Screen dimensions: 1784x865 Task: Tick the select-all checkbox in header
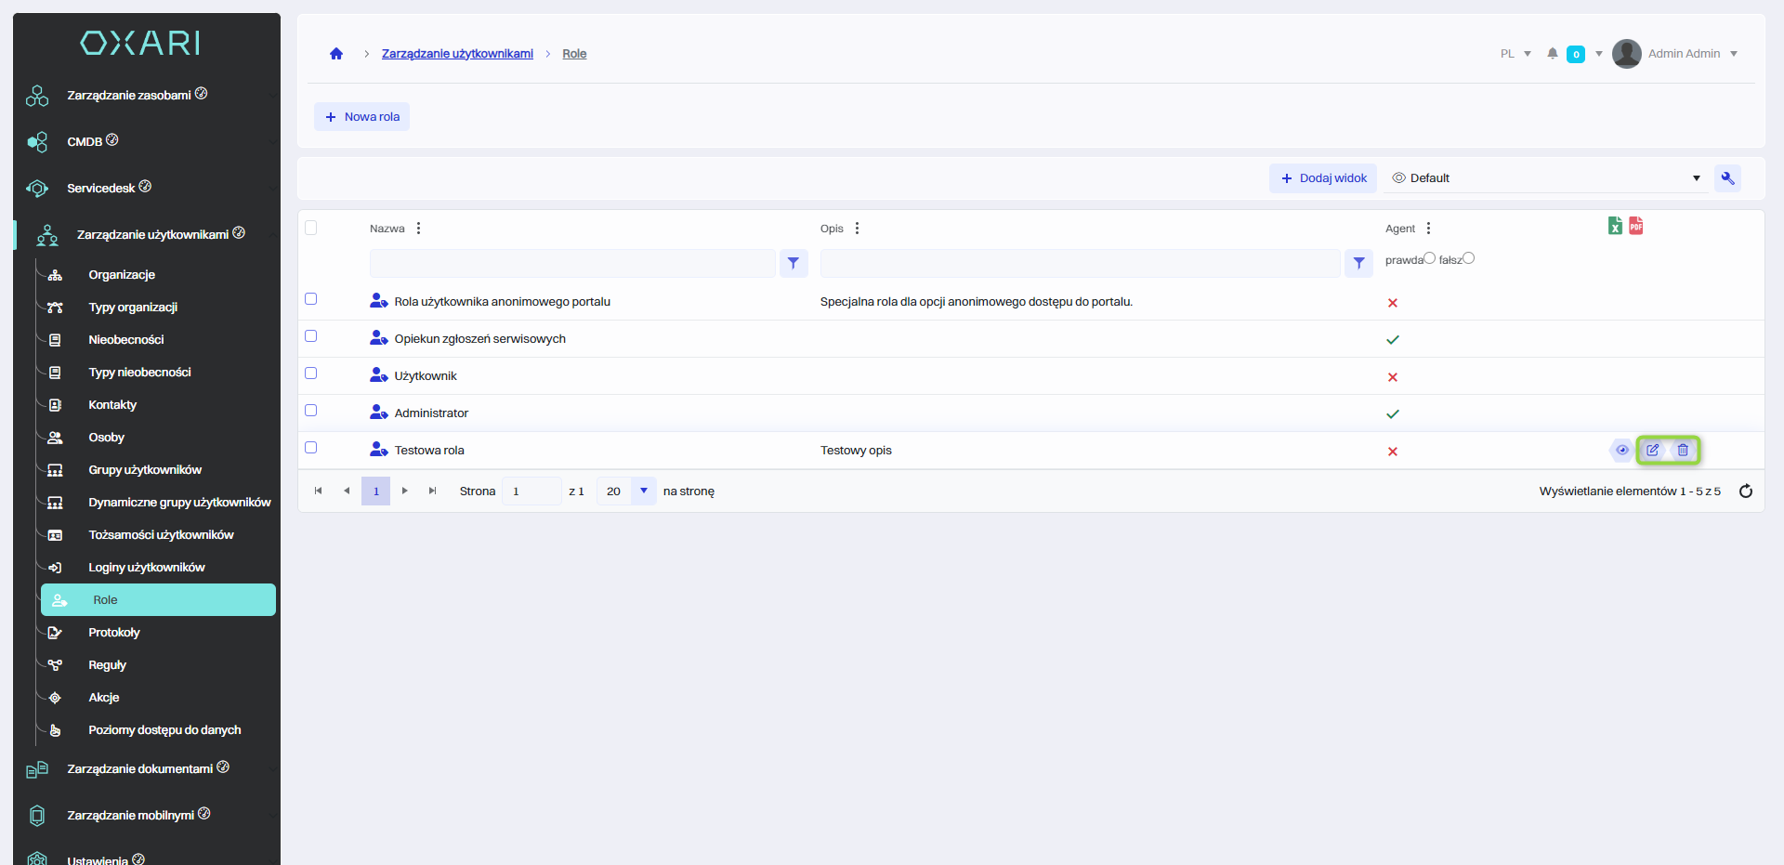[x=311, y=228]
